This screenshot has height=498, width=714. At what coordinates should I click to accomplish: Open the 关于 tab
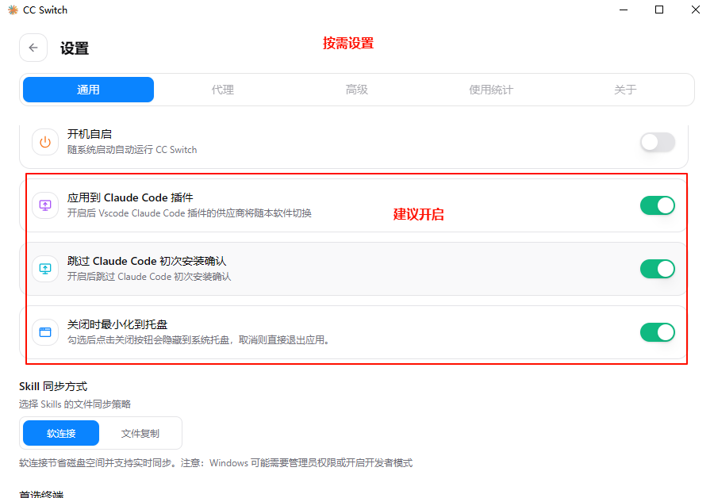(625, 90)
